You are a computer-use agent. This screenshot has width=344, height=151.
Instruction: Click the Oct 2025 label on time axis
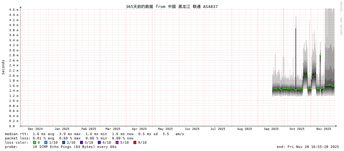point(297,129)
